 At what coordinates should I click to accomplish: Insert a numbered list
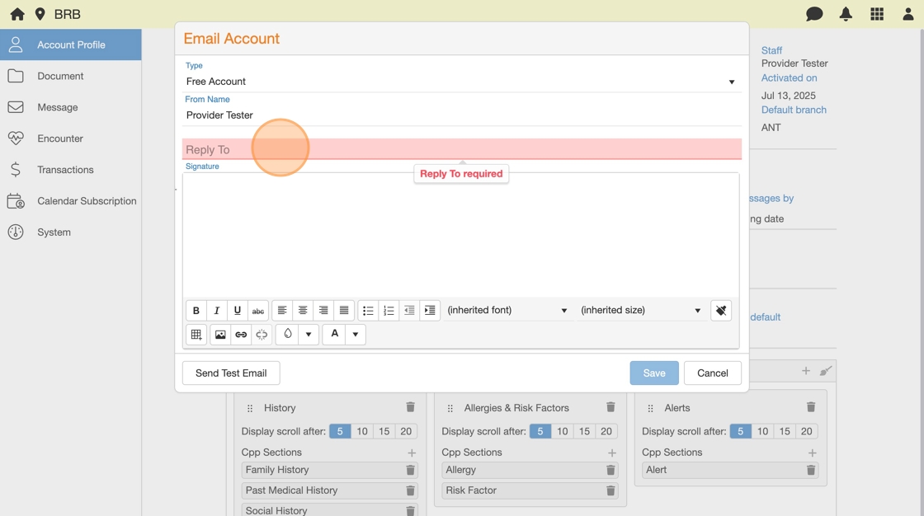(x=389, y=311)
